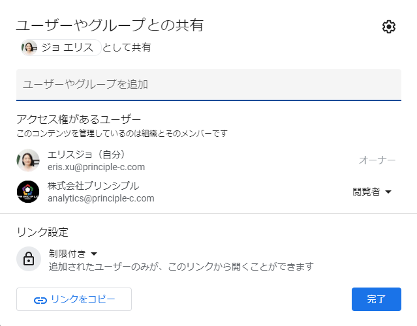Click eris.xu@principle-c.com email address
The width and height of the screenshot is (417, 326).
coord(96,167)
